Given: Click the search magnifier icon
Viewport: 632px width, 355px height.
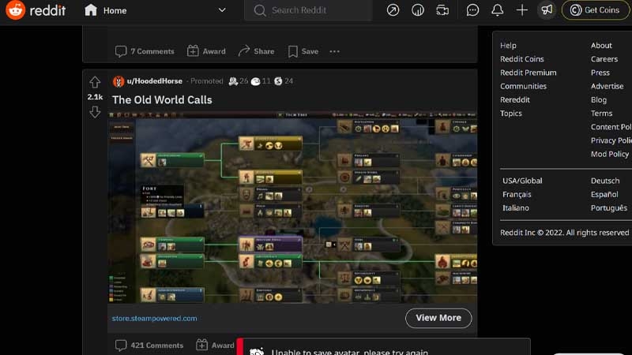Looking at the screenshot, I should (x=260, y=10).
